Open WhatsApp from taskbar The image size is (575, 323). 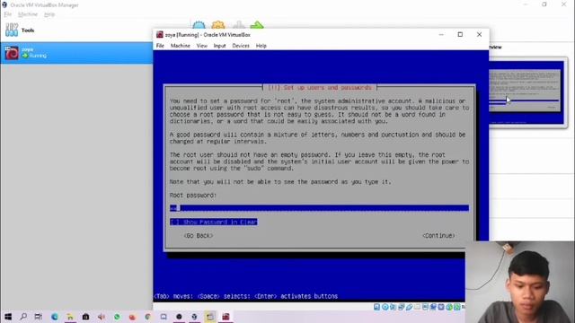point(117,317)
